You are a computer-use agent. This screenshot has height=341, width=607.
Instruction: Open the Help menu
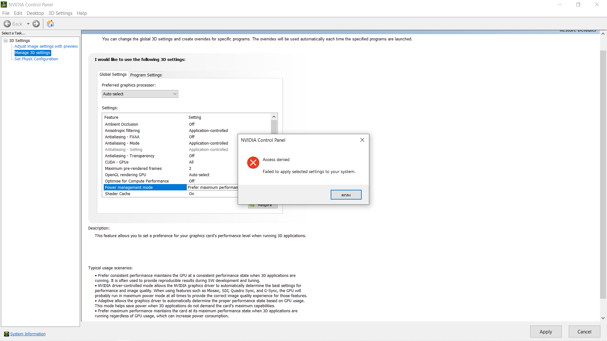coord(82,13)
